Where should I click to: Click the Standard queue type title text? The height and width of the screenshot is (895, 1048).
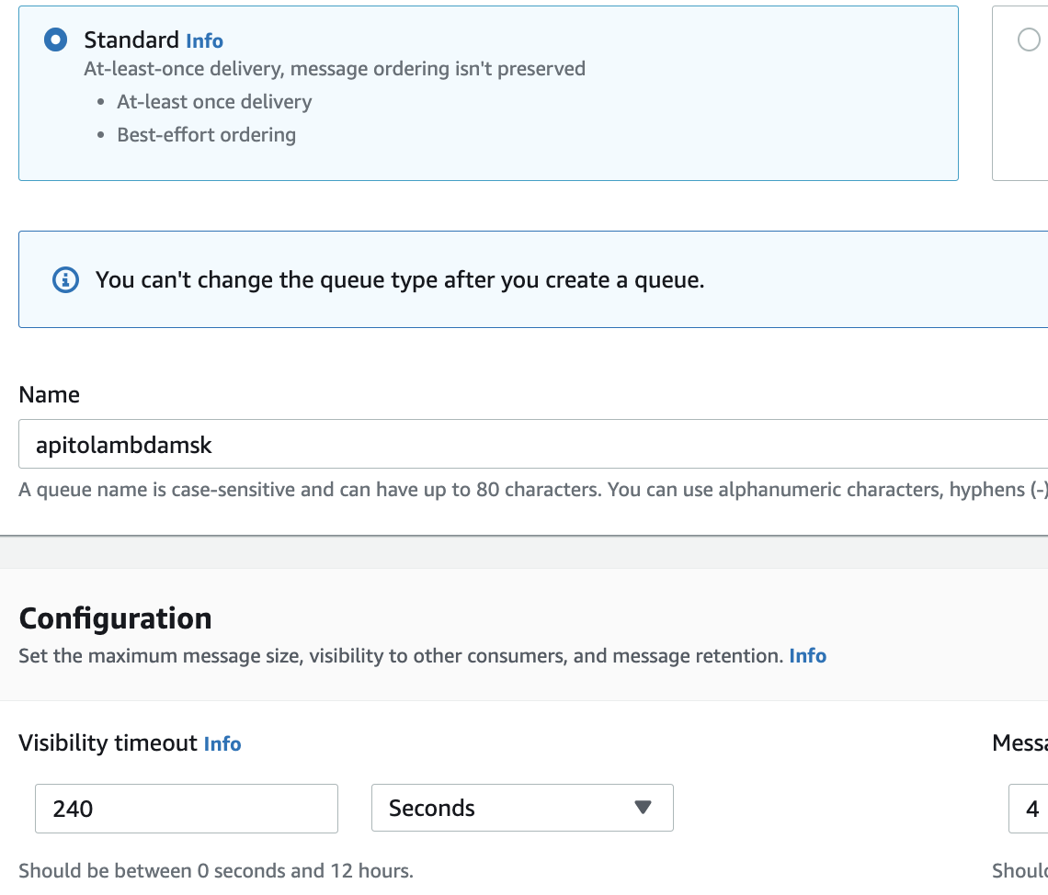(131, 40)
